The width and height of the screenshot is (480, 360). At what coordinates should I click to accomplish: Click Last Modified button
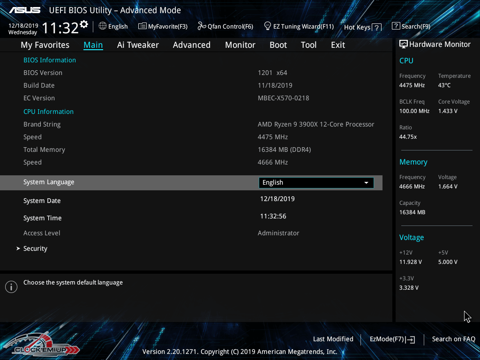(x=333, y=339)
